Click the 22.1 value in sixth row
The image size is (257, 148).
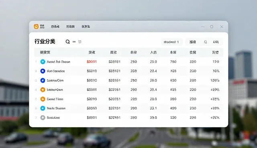point(153,108)
